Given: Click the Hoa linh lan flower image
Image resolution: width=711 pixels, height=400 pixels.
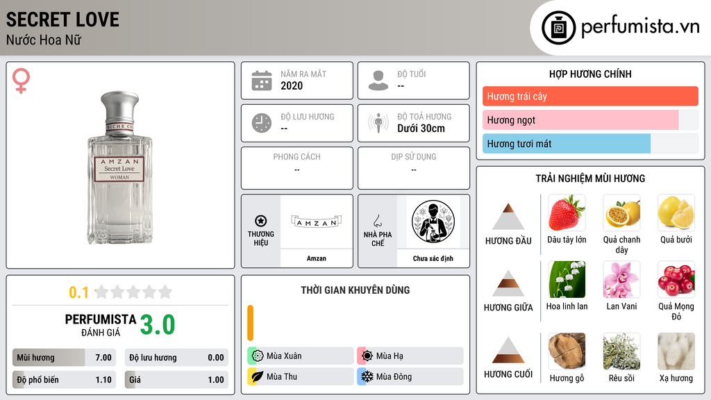Looking at the screenshot, I should coord(567,279).
